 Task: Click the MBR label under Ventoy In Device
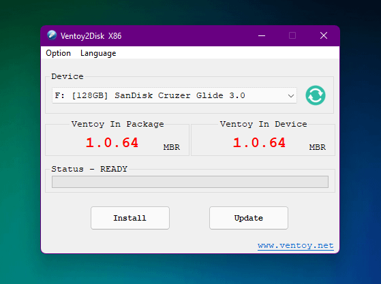tap(318, 147)
